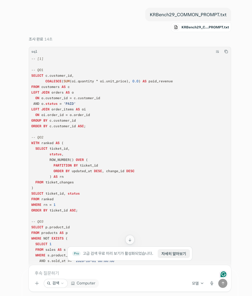The width and height of the screenshot is (252, 296).
Task: Click 'LEFT JOIN order_items AS oi' line
Action: click(x=58, y=109)
